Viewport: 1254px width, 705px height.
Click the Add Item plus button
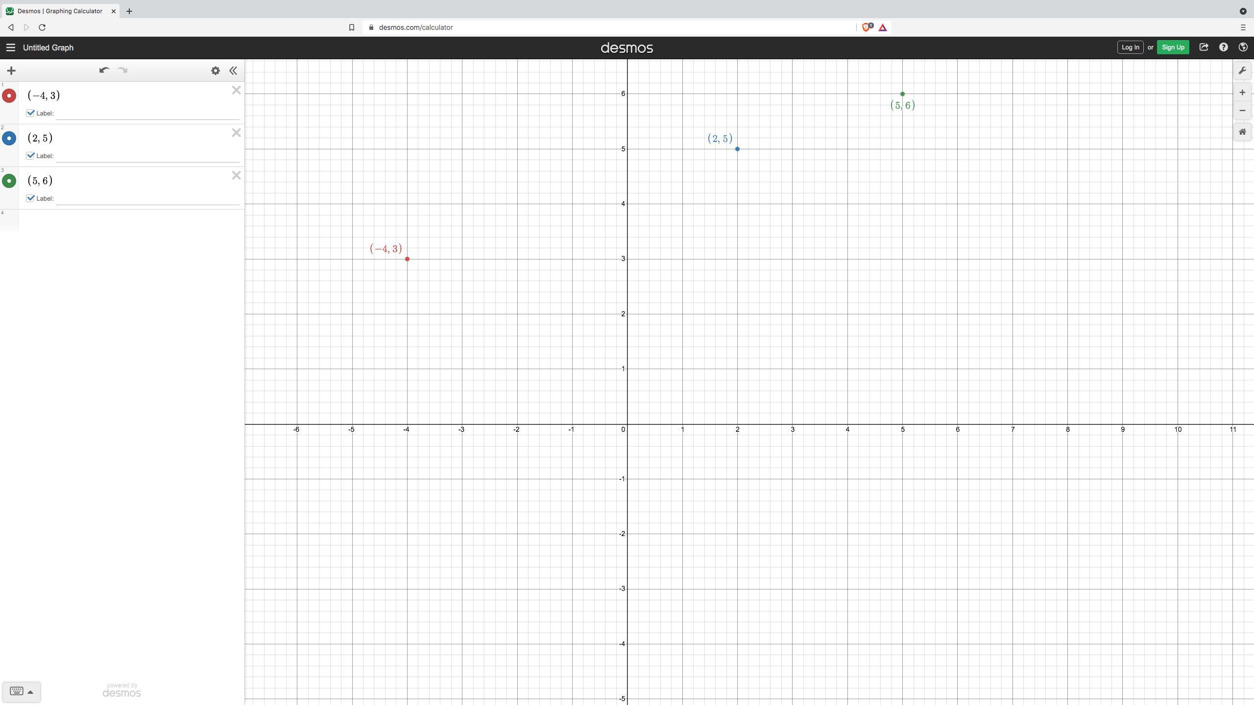pyautogui.click(x=11, y=70)
